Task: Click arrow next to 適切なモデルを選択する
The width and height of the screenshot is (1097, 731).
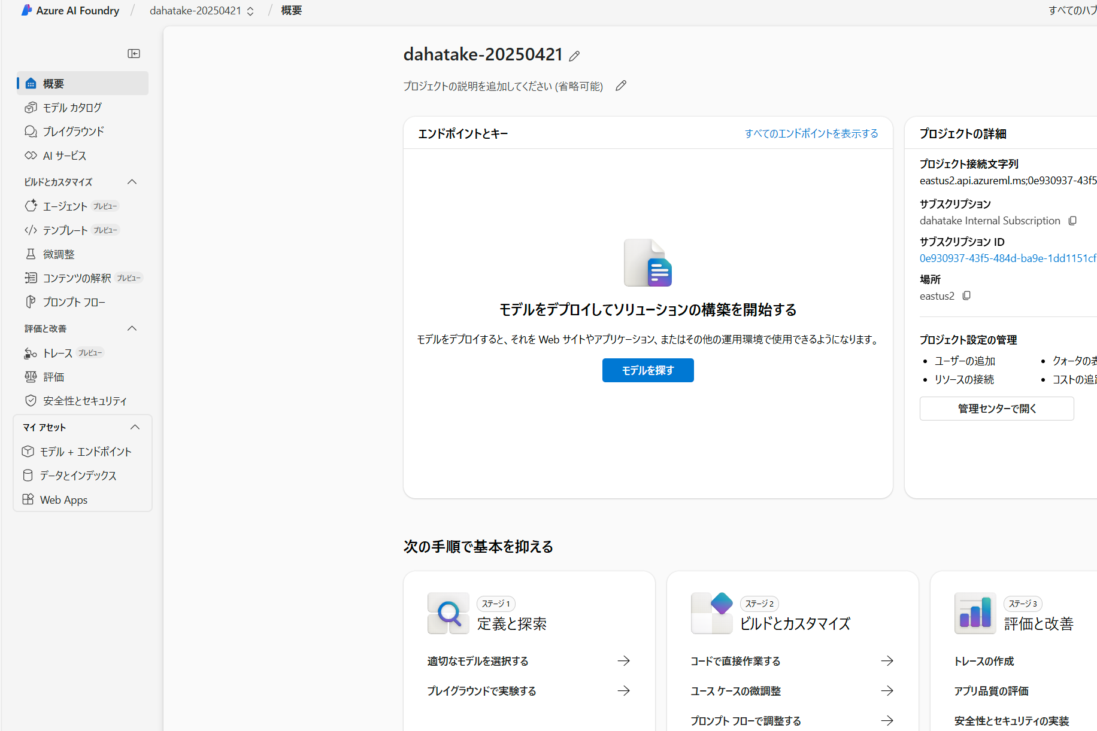Action: [x=624, y=661]
